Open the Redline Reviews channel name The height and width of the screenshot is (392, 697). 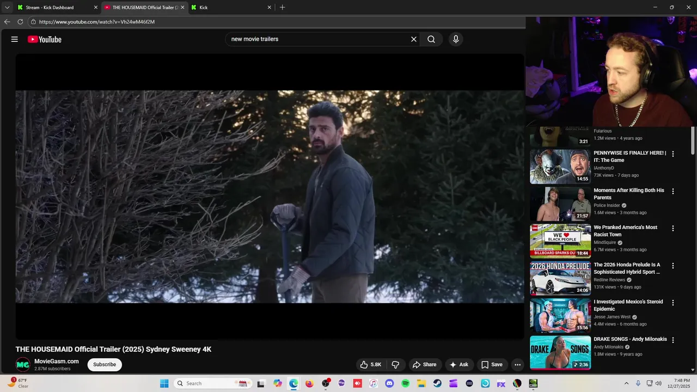click(x=609, y=280)
